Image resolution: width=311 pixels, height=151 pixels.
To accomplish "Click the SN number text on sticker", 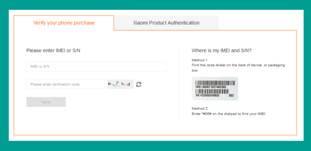I will (207, 96).
